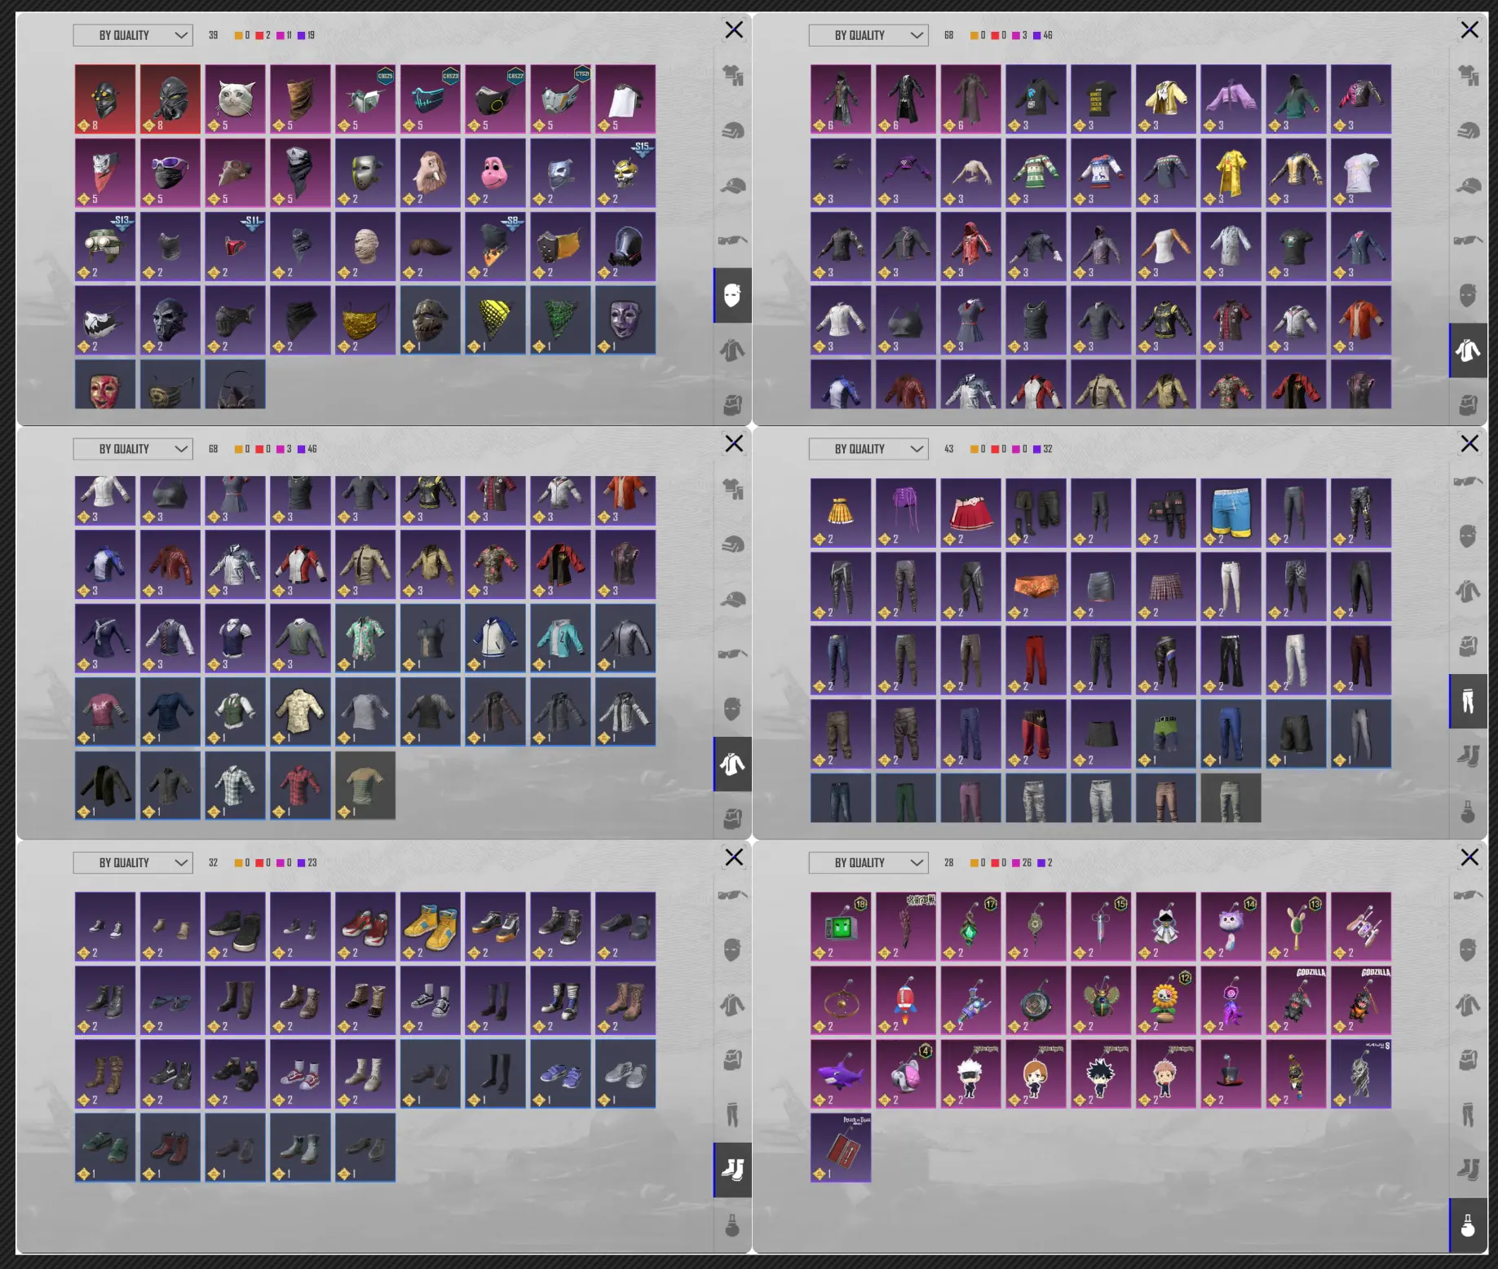This screenshot has height=1269, width=1498.
Task: Expand BY QUALITY dropdown above the masks grid
Action: tap(133, 35)
